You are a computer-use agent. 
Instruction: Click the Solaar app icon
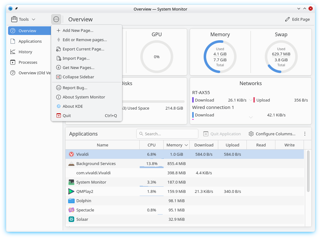(x=71, y=219)
